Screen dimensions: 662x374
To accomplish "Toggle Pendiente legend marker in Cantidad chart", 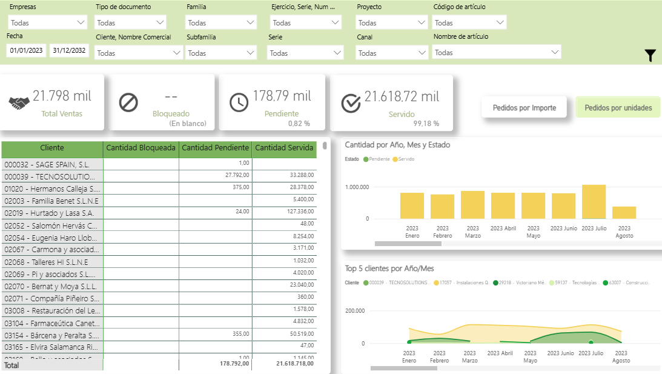I will tap(366, 159).
